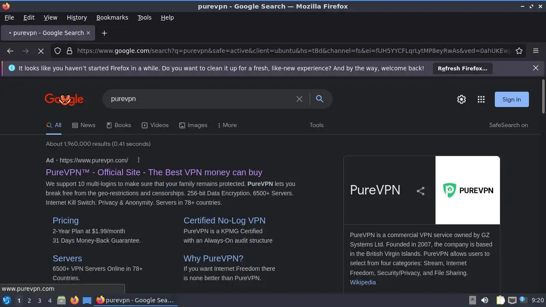Close the purevpn Google Search tab
Viewport: 546px width, 307px height.
(88, 33)
